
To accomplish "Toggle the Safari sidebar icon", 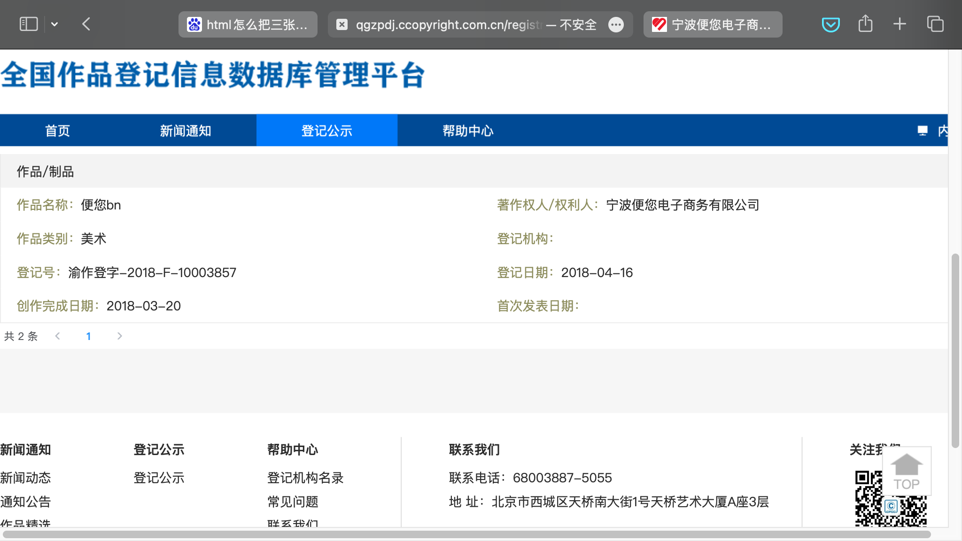I will point(28,24).
